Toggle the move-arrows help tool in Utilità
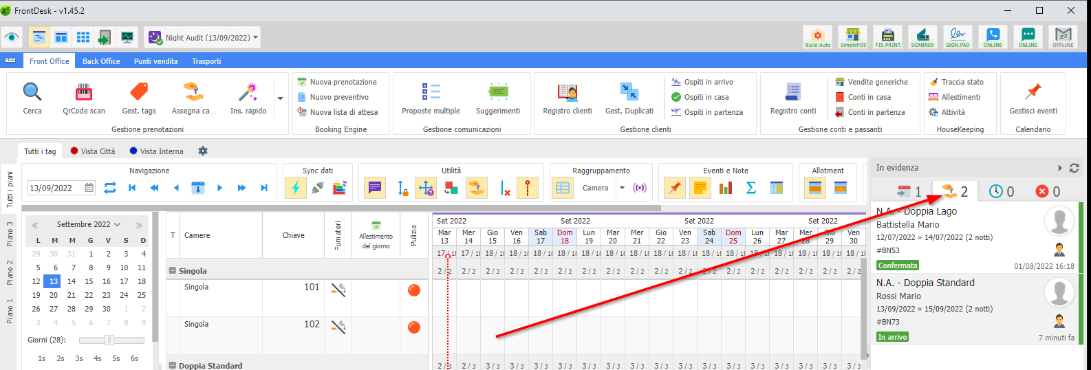 426,188
